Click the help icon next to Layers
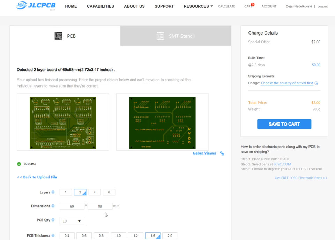 [x=54, y=192]
